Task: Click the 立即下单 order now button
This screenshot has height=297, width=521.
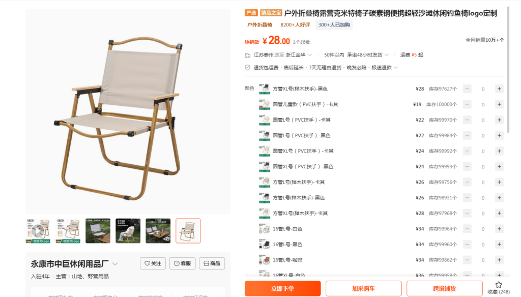Action: click(283, 289)
